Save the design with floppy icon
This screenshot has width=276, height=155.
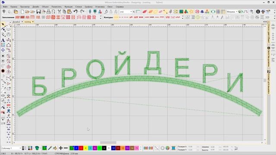[38, 12]
